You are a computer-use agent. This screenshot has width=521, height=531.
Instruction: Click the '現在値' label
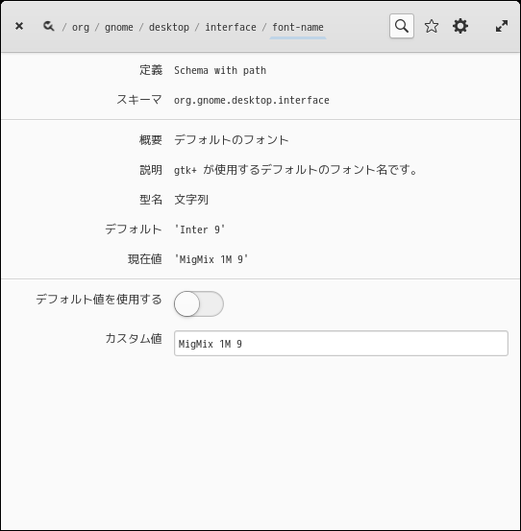145,259
